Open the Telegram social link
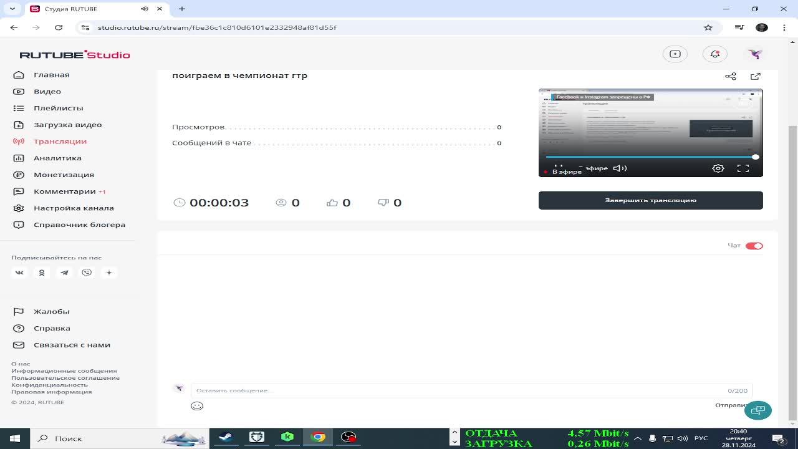 tap(64, 273)
